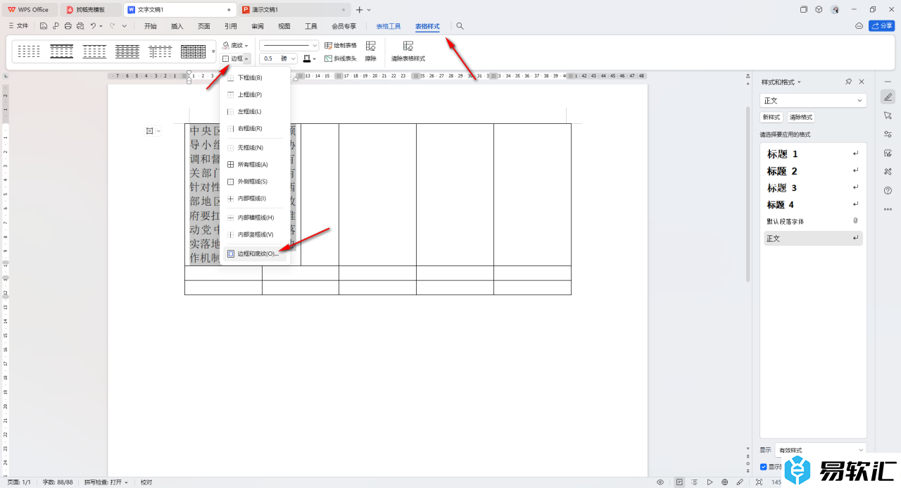
Task: Pin the Styles and Formatting pane
Action: pyautogui.click(x=849, y=82)
